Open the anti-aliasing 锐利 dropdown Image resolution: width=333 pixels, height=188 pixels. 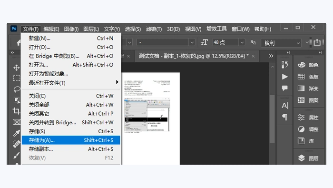tap(281, 43)
